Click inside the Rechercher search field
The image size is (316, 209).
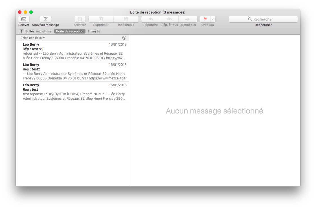263,19
